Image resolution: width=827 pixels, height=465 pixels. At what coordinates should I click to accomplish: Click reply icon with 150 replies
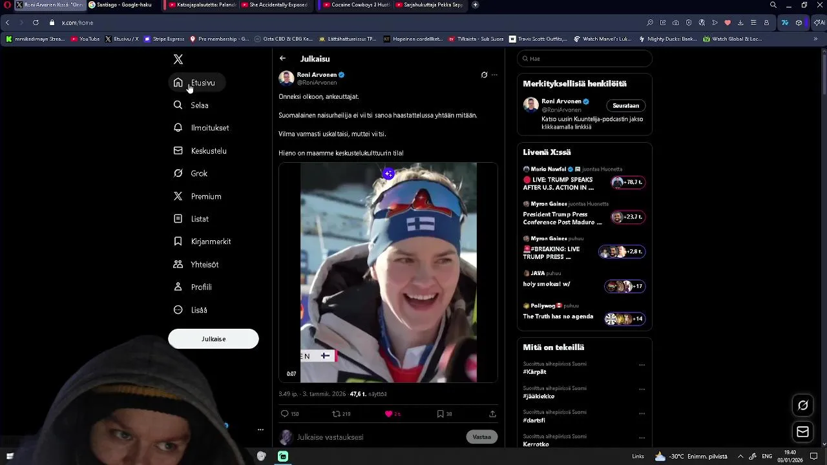(284, 414)
